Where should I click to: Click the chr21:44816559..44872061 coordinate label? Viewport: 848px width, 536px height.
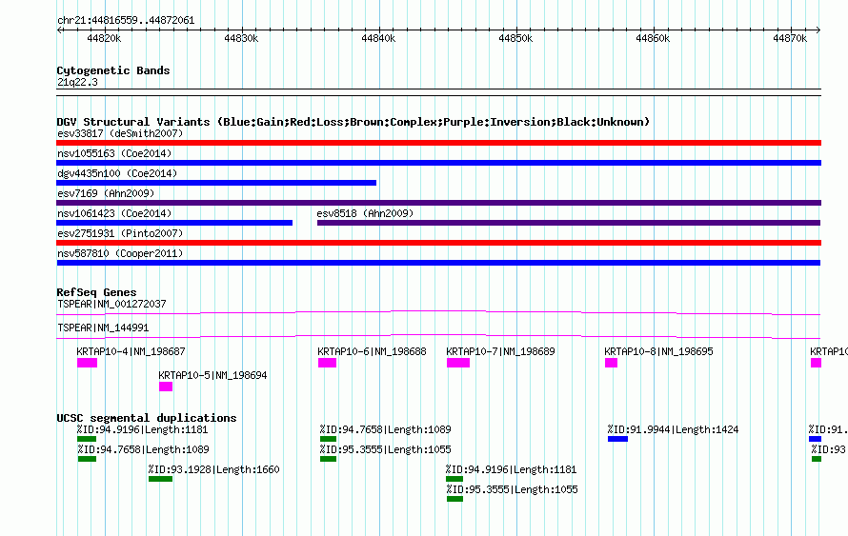coord(126,20)
